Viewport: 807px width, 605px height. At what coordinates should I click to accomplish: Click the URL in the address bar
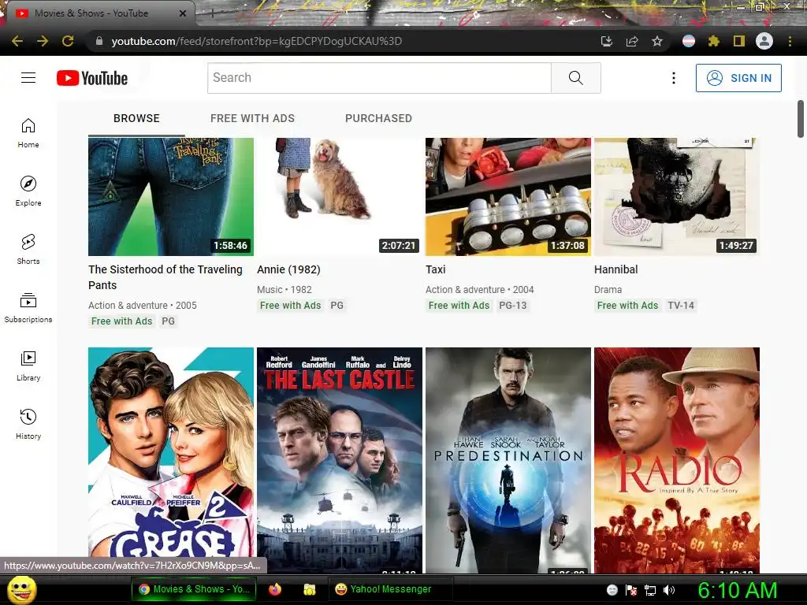click(256, 41)
